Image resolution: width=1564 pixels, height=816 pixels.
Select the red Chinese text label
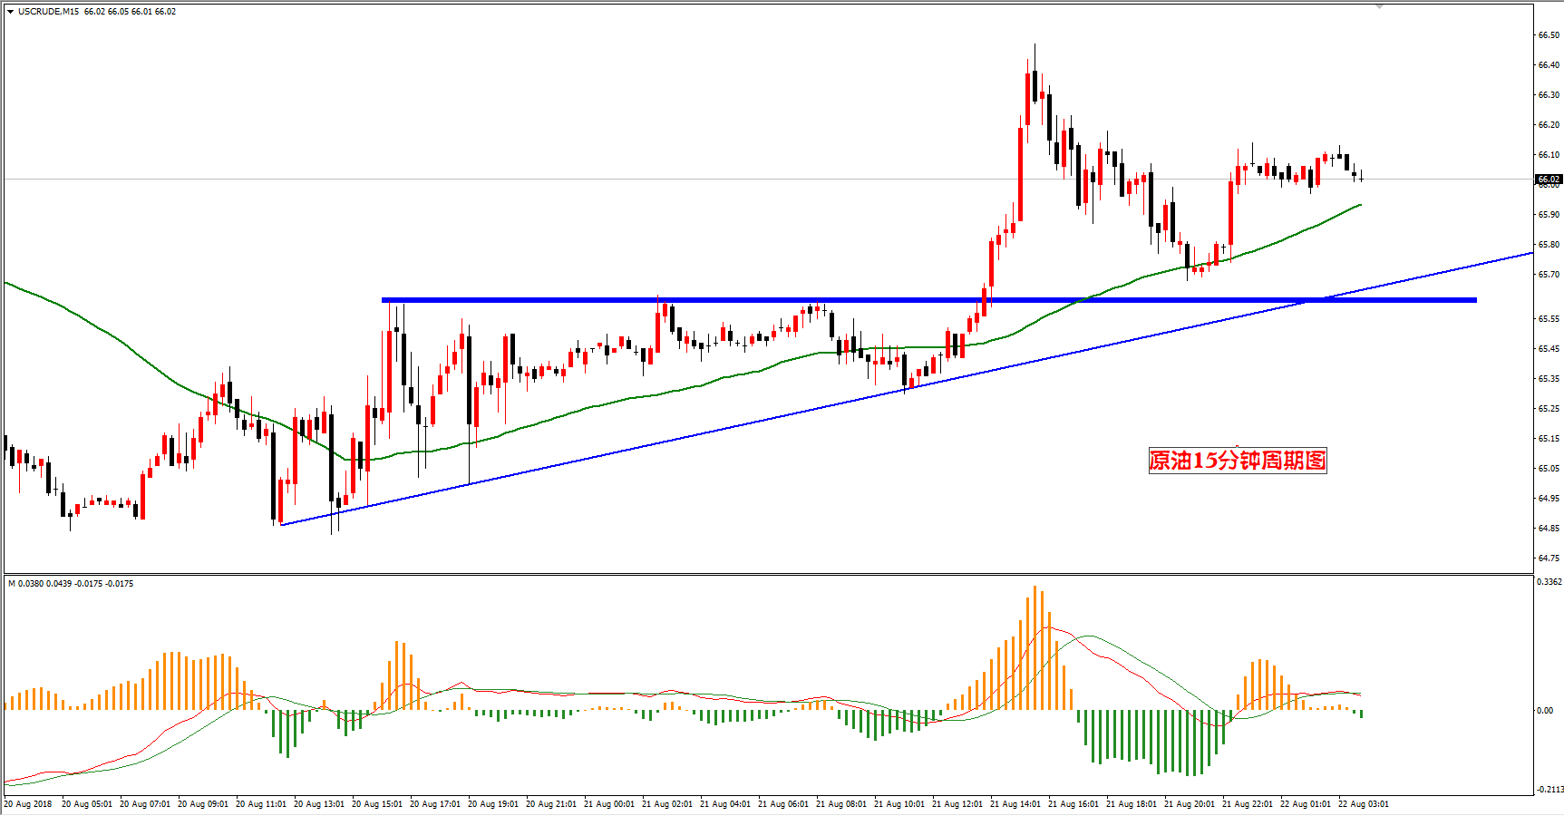click(1238, 461)
